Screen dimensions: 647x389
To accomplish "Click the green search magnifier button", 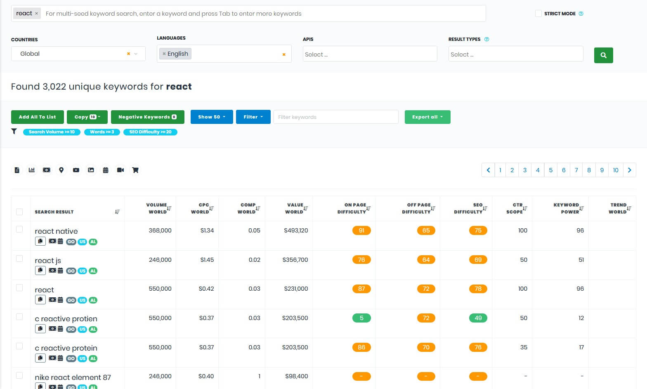I will (x=603, y=55).
